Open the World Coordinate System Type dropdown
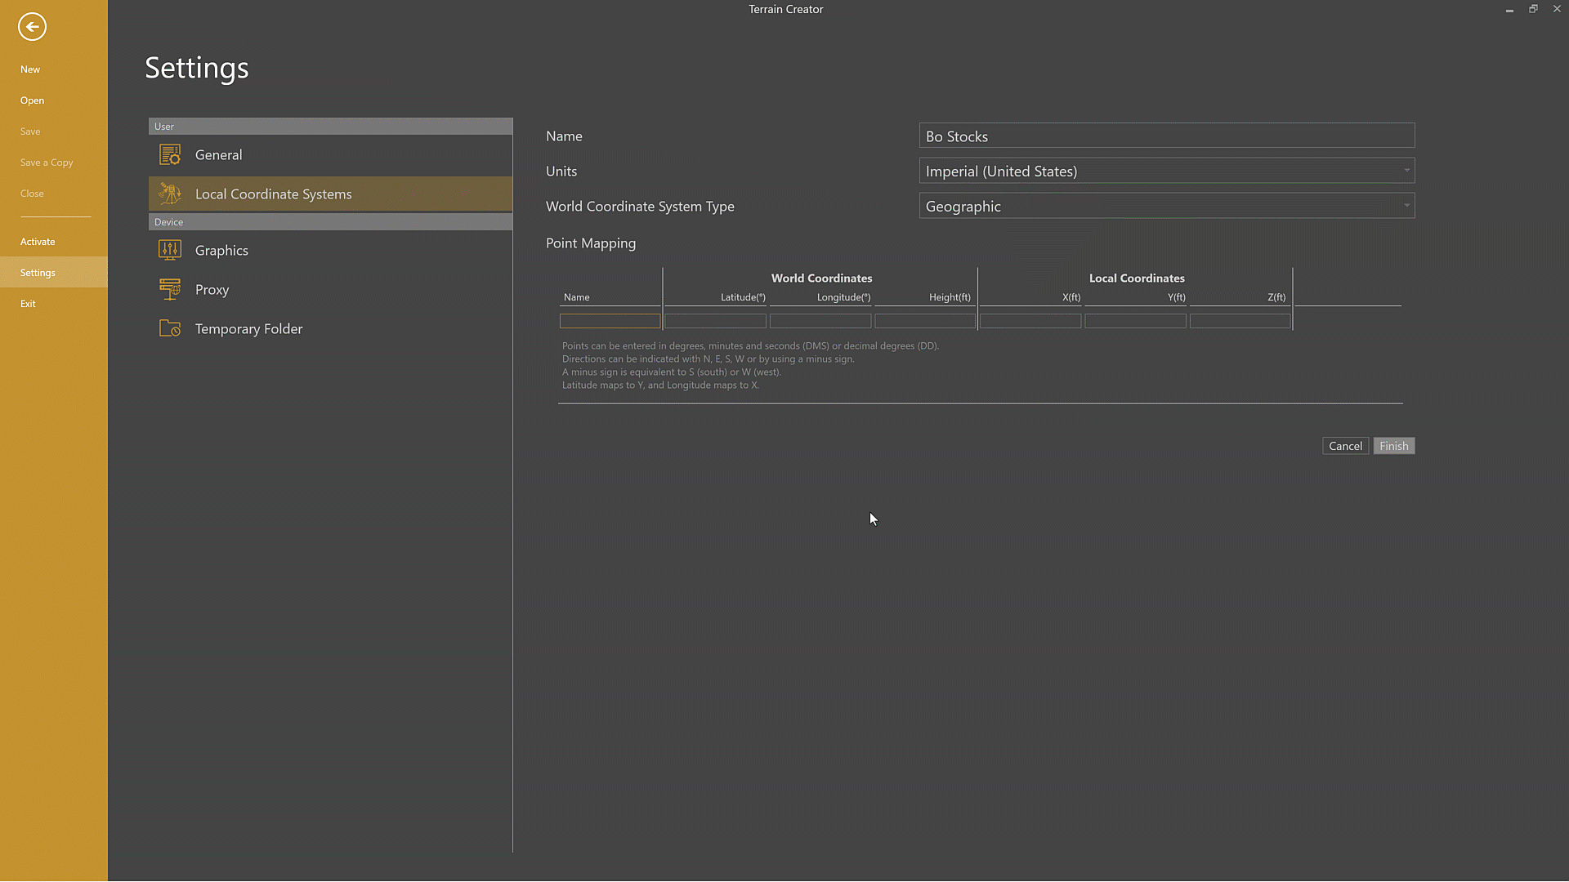The height and width of the screenshot is (882, 1569). (1406, 206)
